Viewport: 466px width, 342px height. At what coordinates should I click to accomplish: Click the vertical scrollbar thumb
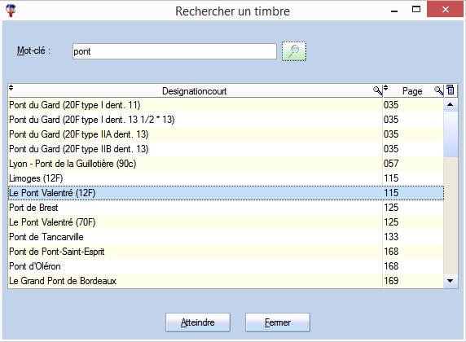pos(451,134)
